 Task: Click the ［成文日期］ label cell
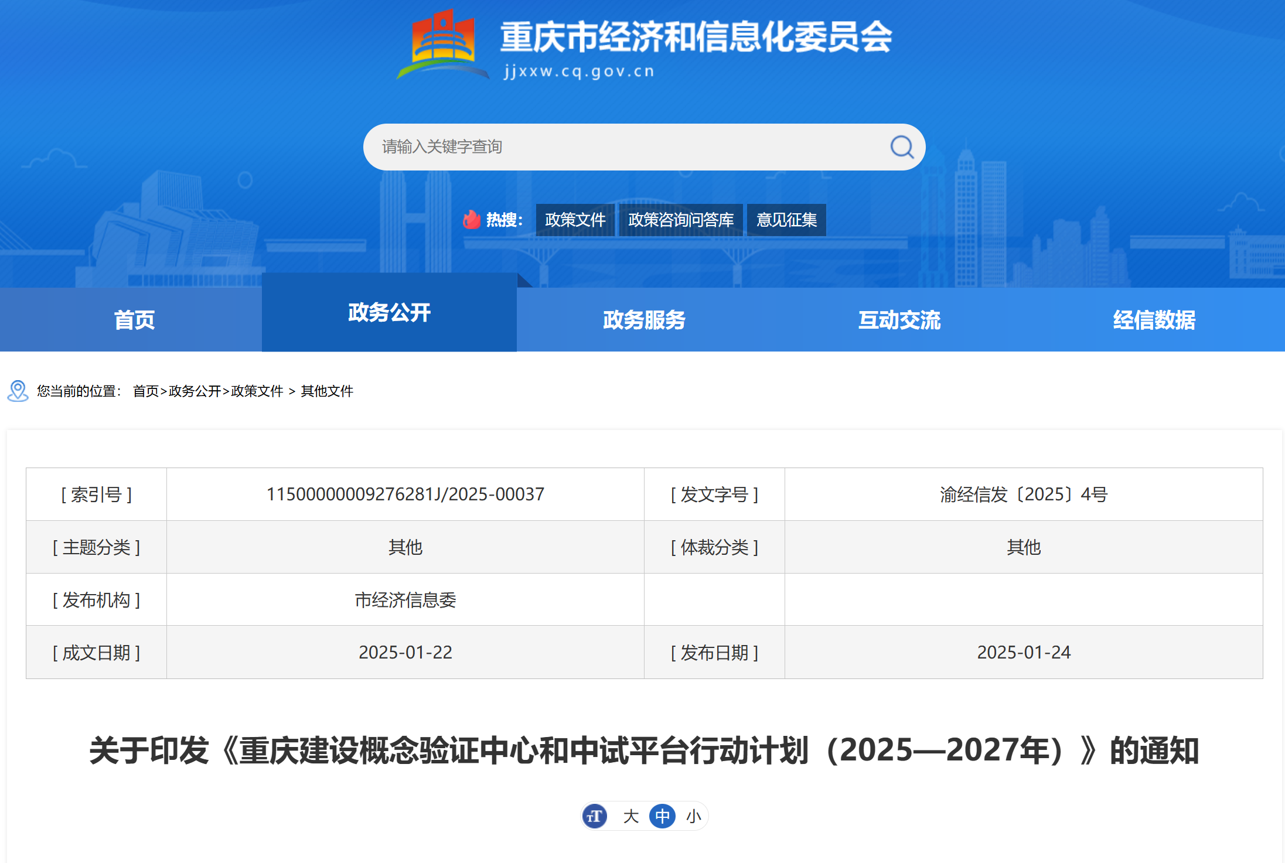coord(97,652)
